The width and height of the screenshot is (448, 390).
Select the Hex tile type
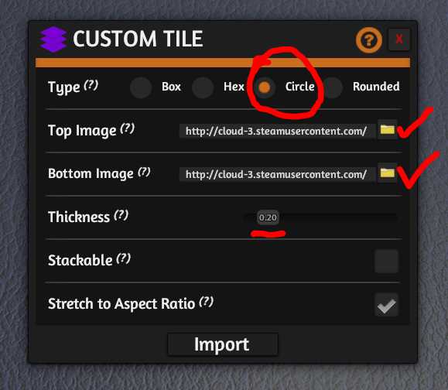203,87
